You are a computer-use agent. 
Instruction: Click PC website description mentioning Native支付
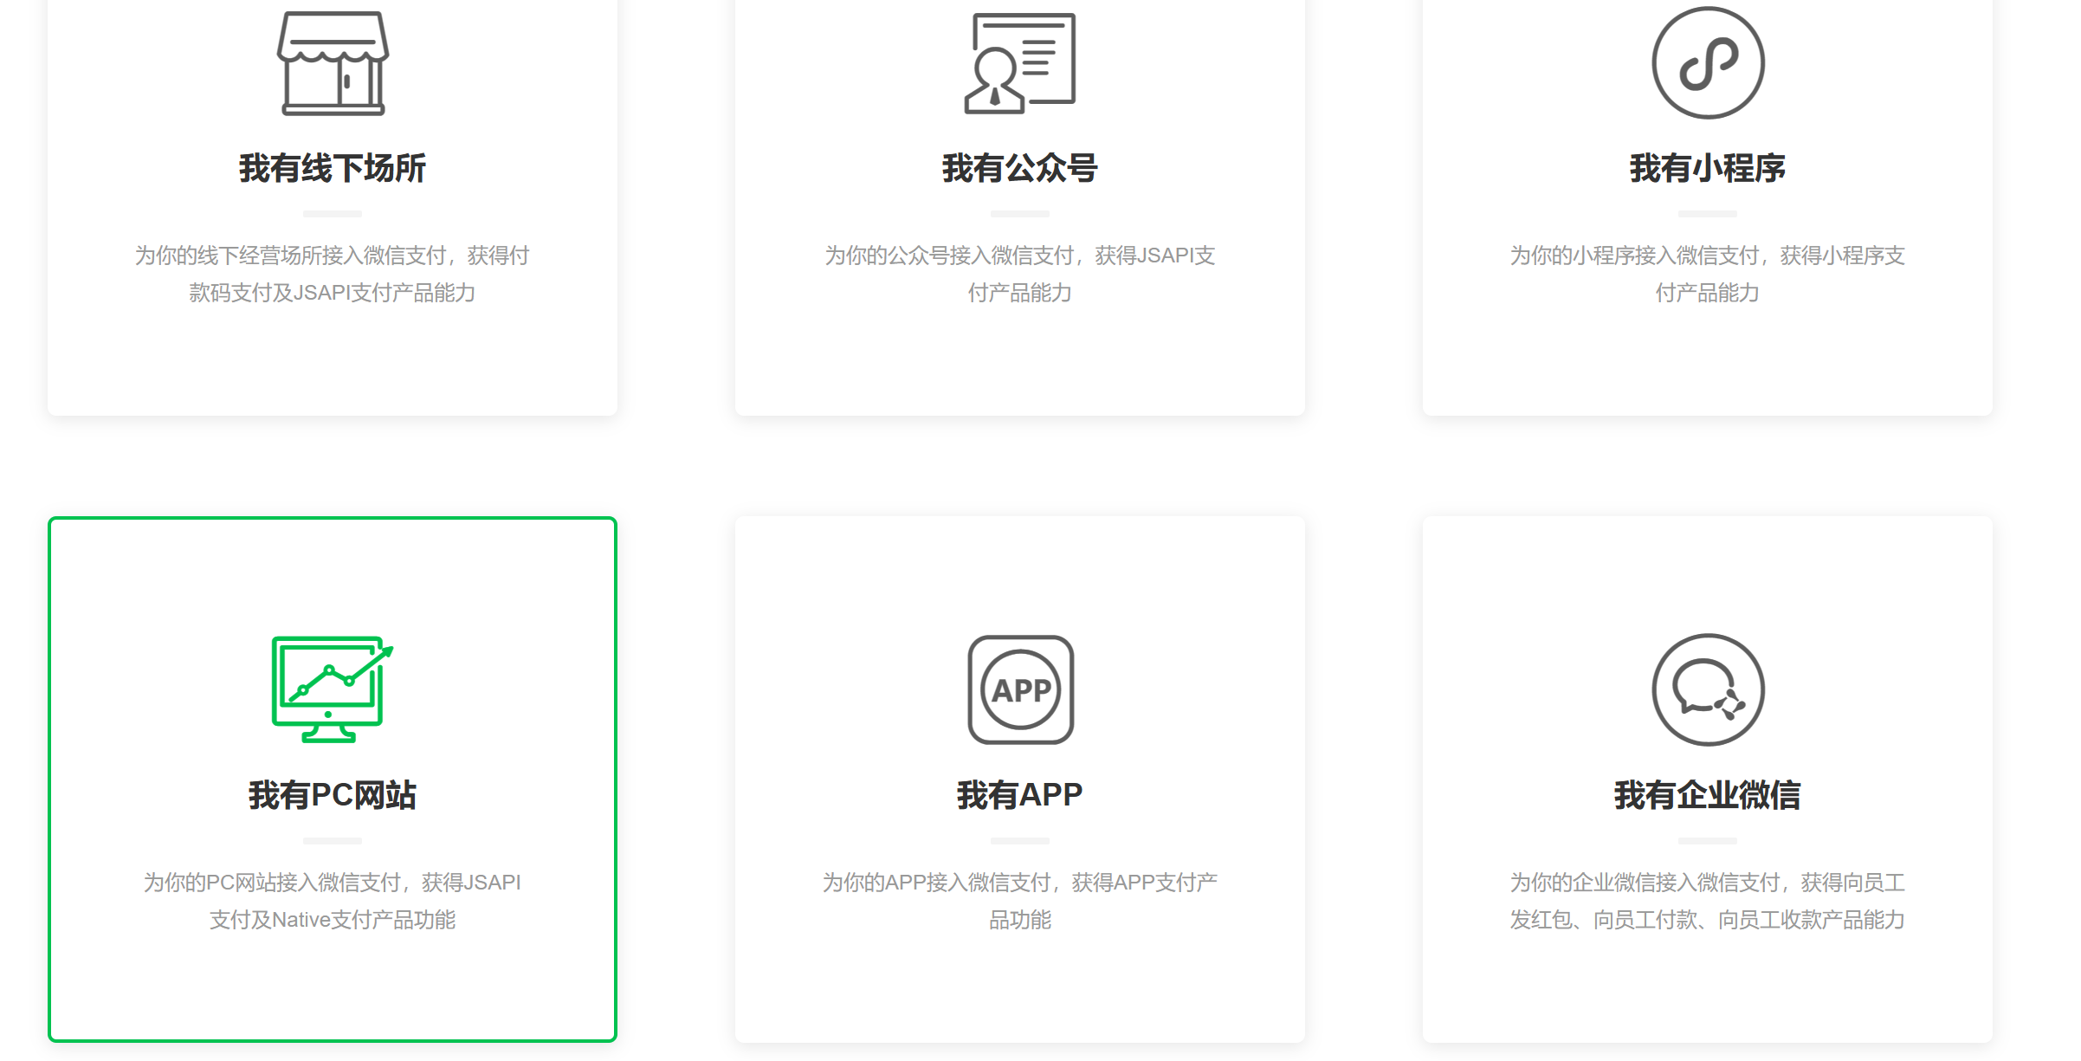pos(333,901)
